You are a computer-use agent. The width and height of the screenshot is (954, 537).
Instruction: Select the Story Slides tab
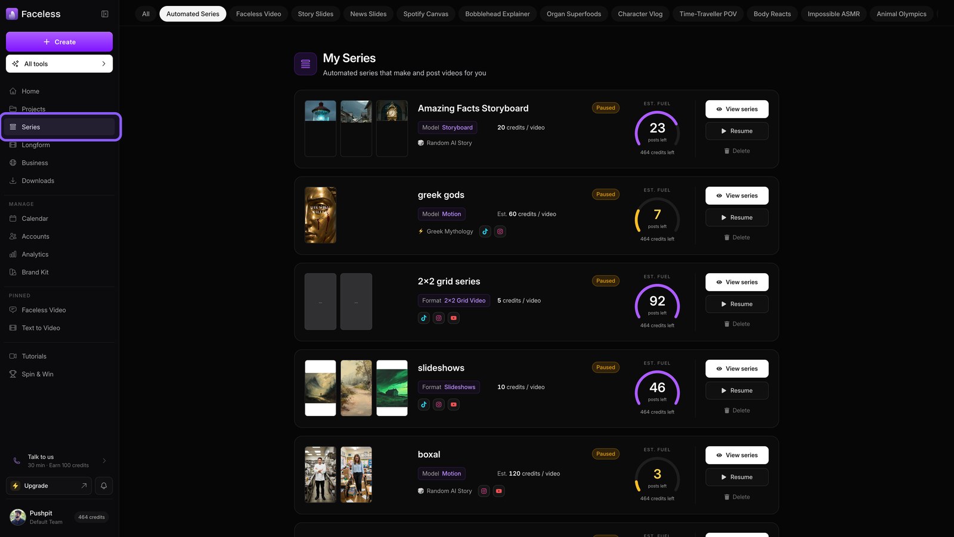(315, 14)
